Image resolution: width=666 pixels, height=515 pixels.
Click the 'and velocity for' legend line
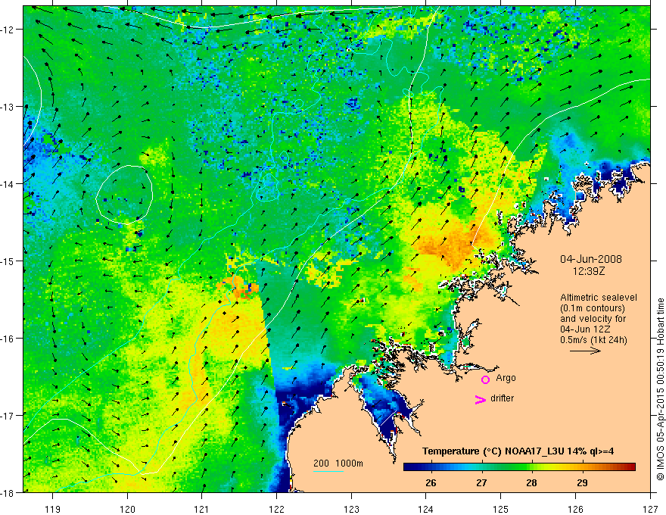593,319
